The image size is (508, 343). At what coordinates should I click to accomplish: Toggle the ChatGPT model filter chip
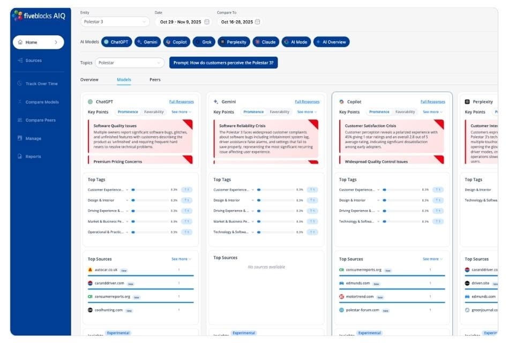point(116,42)
